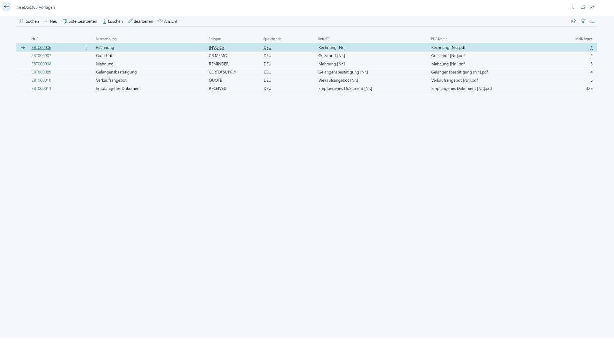The image size is (614, 345).
Task: Click DEU Sprachcode in Rechnung row
Action: pos(267,48)
